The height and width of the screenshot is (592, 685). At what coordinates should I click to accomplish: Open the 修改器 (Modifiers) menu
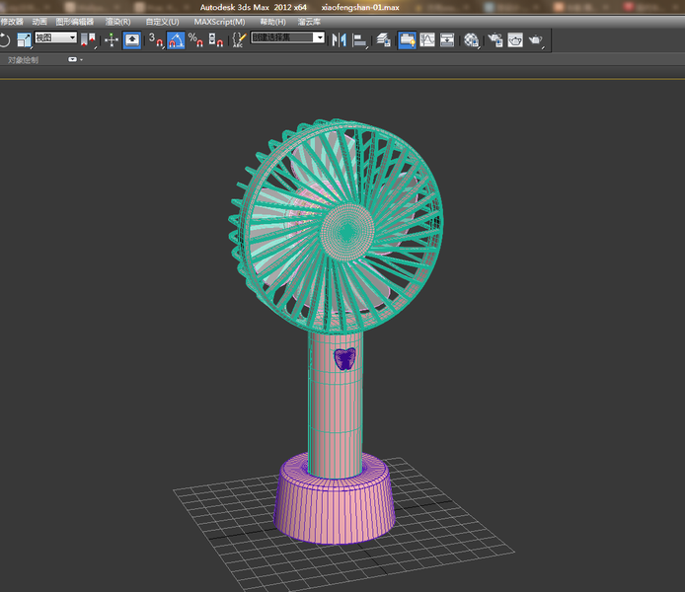12,22
